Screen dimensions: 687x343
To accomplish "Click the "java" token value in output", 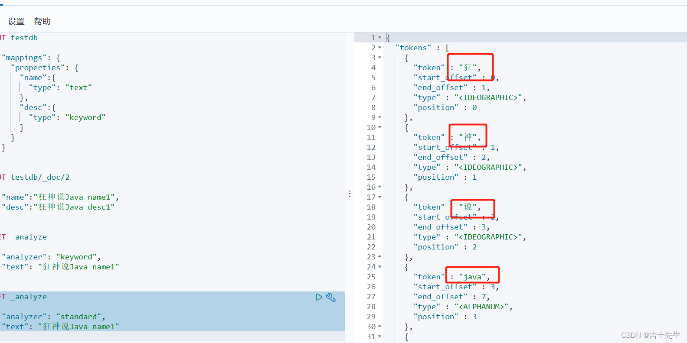I will [472, 277].
